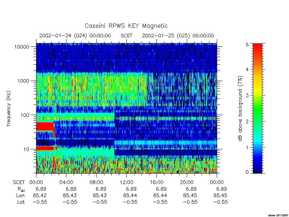289x217 pixels.
Task: Click the colorbar tick label 1
Action: (247, 148)
